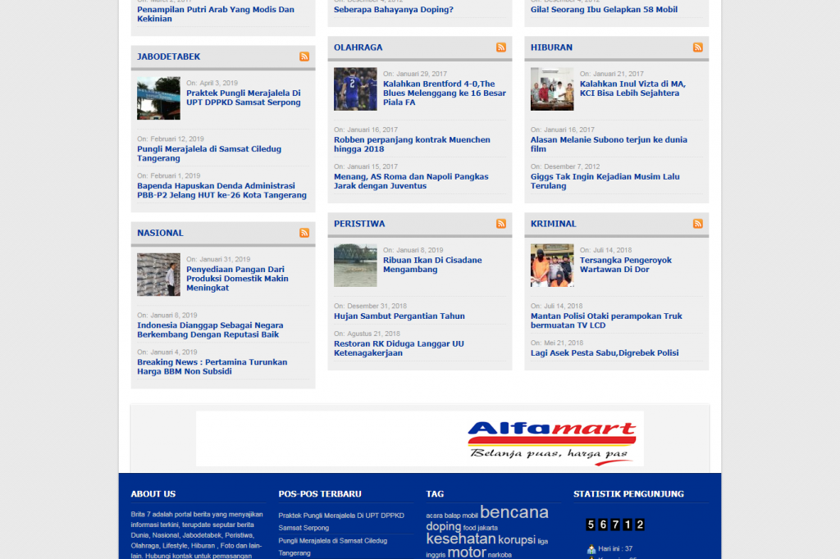
Task: Open 'Bapenda Hapuskan Denda Administrasi' article
Action: [x=221, y=191]
